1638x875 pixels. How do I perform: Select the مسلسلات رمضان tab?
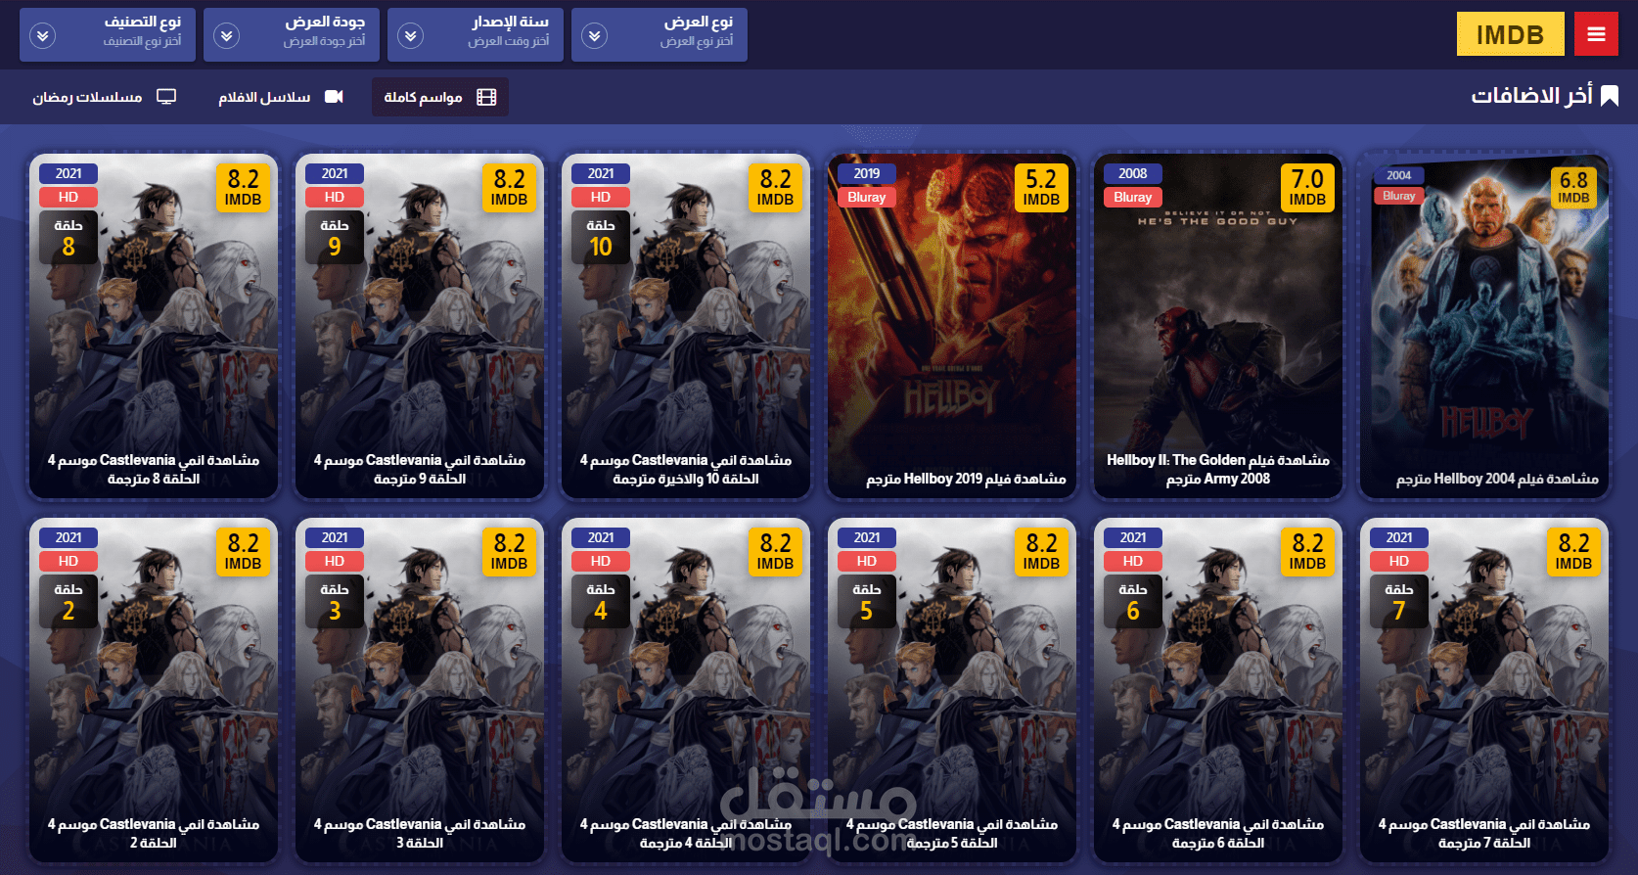[105, 97]
